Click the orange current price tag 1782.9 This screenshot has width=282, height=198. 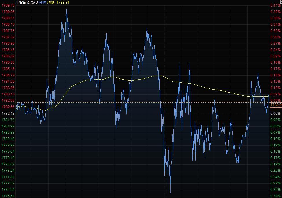tap(276, 105)
